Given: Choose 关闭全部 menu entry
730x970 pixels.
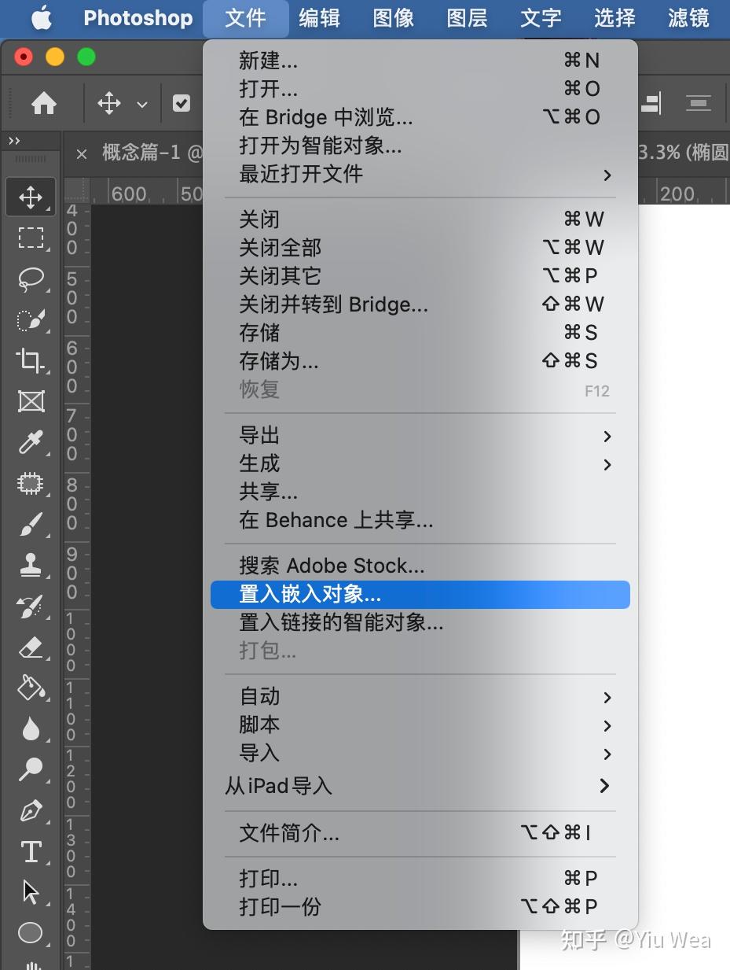Looking at the screenshot, I should click(x=420, y=248).
